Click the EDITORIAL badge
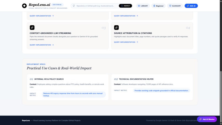The image size is (222, 125). click(x=57, y=5)
